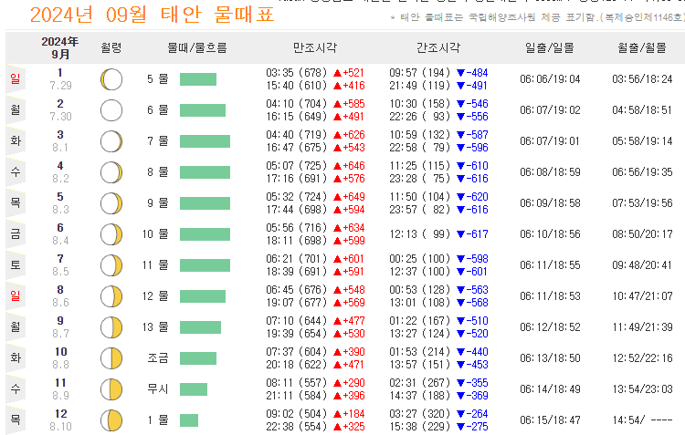Viewport: 685px width, 435px height.
Task: Click the 월출/월몰 column header
Action: [x=642, y=47]
